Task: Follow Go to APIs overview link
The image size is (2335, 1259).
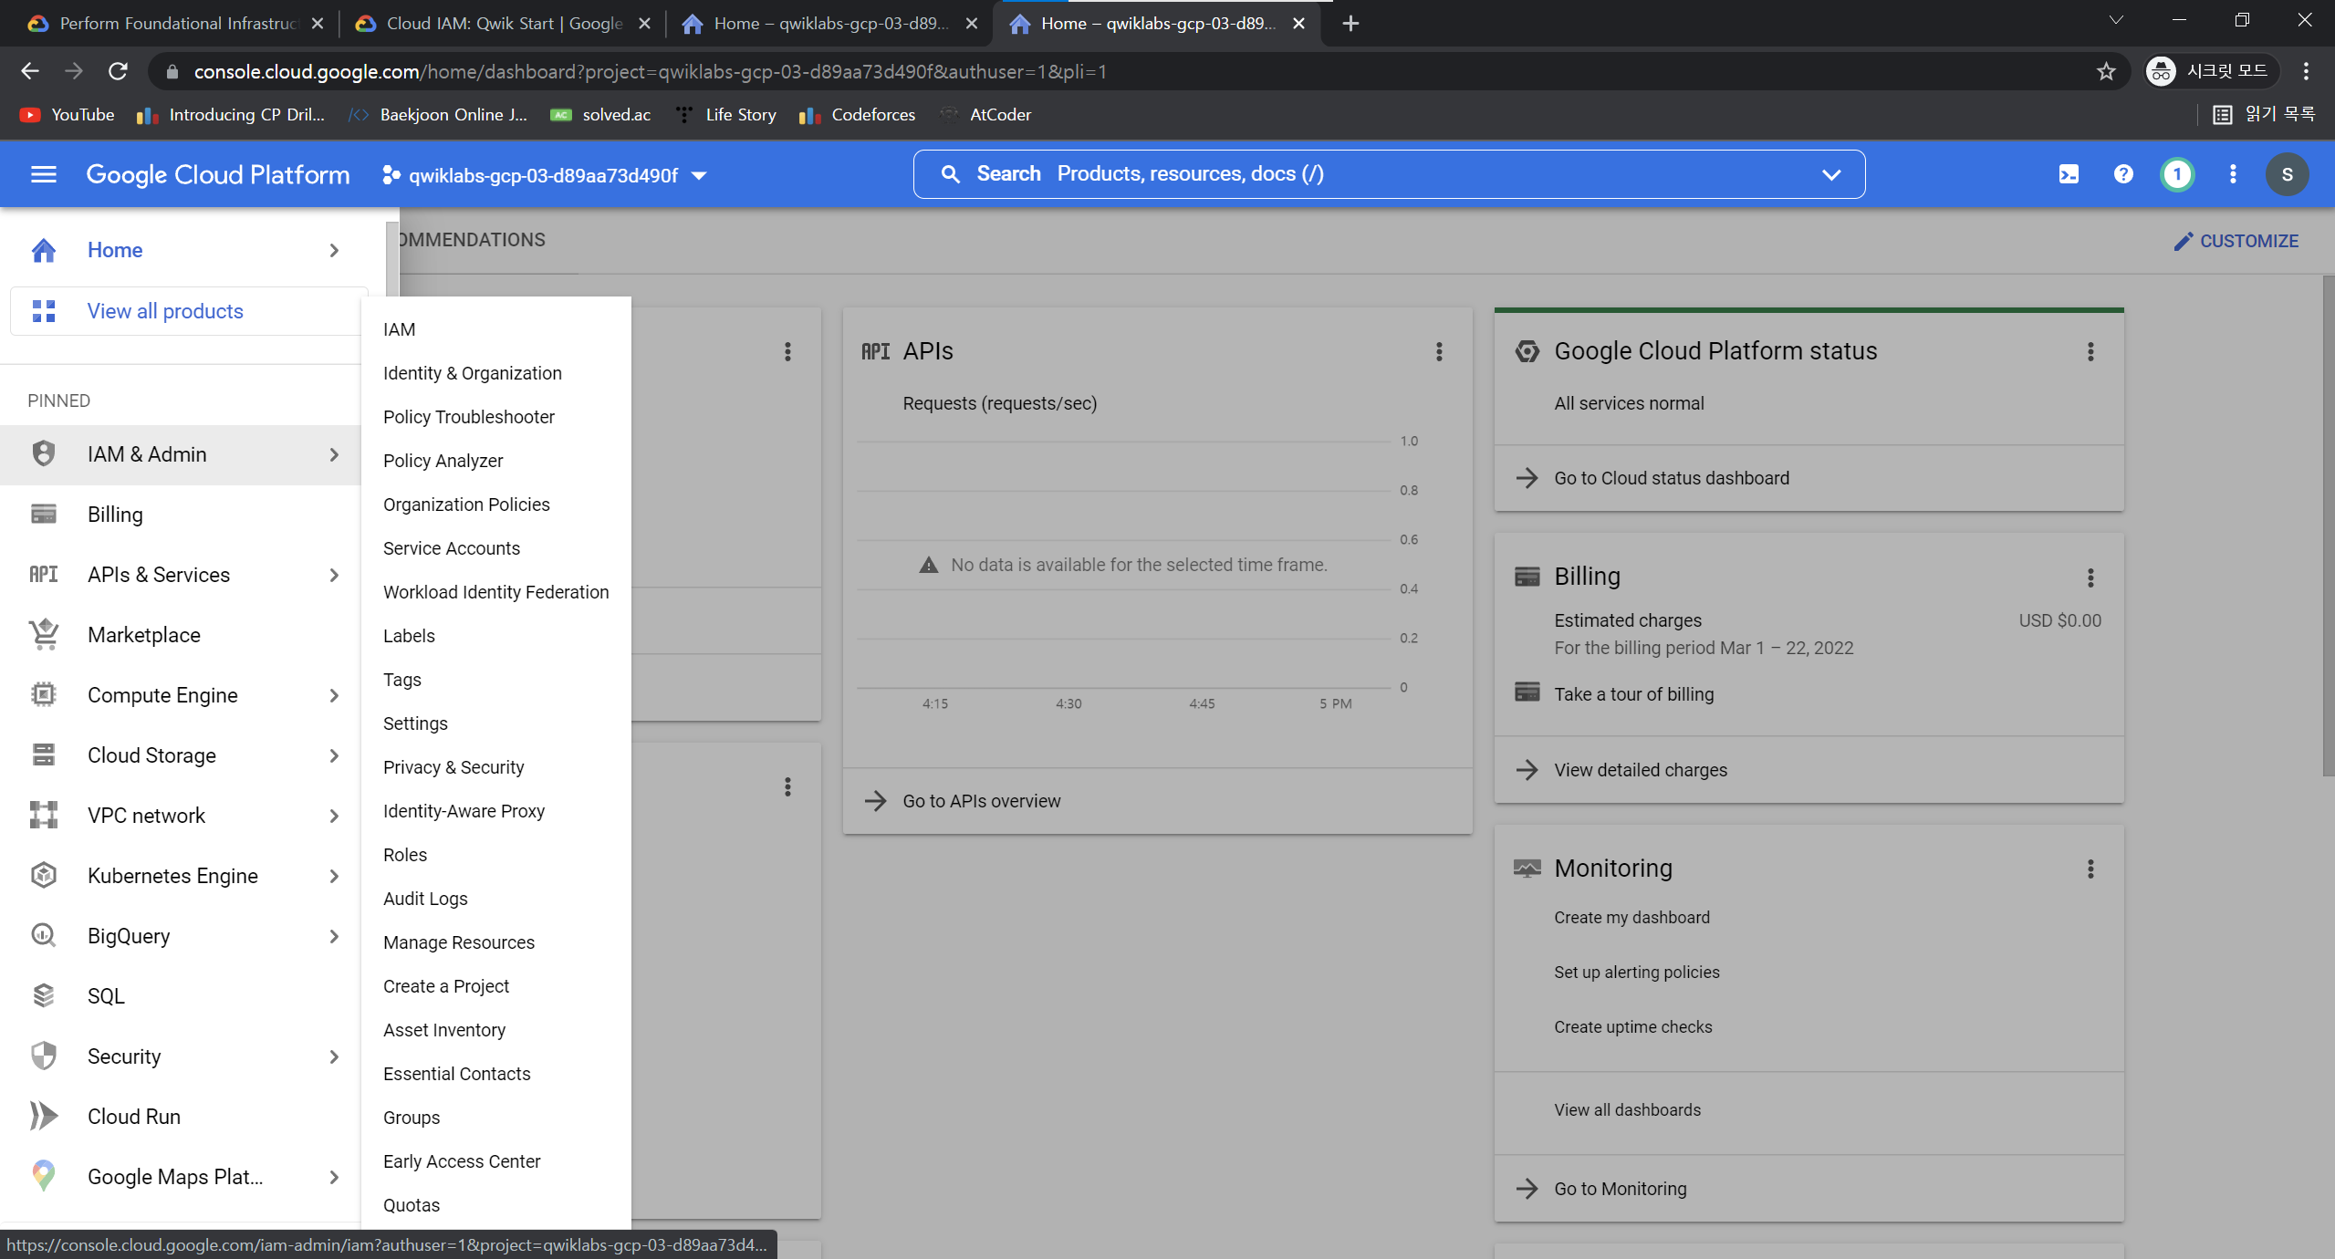Action: [981, 801]
